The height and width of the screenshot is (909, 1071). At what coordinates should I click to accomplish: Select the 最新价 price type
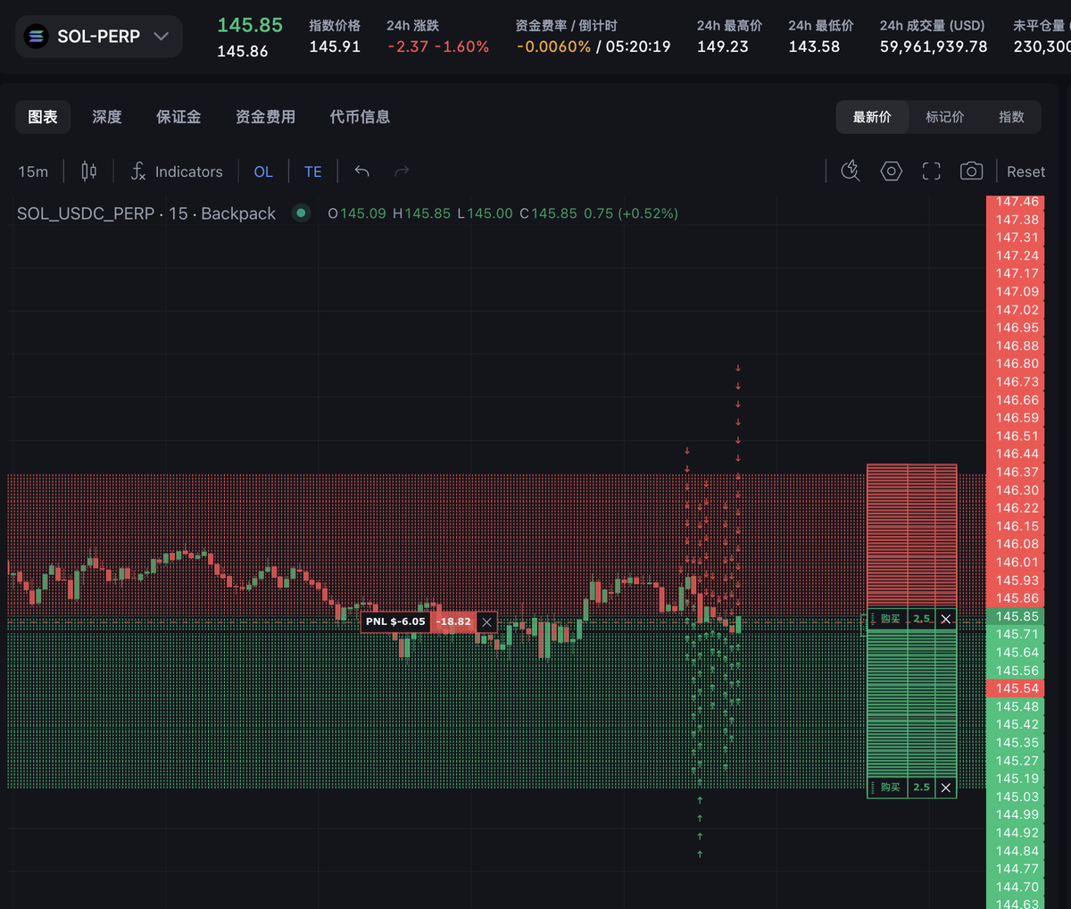point(872,117)
